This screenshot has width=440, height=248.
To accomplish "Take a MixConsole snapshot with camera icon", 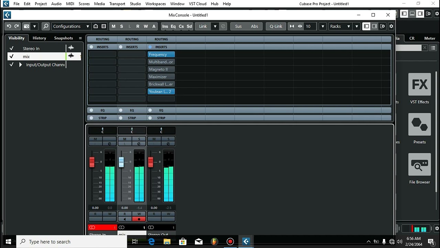I will (26, 26).
